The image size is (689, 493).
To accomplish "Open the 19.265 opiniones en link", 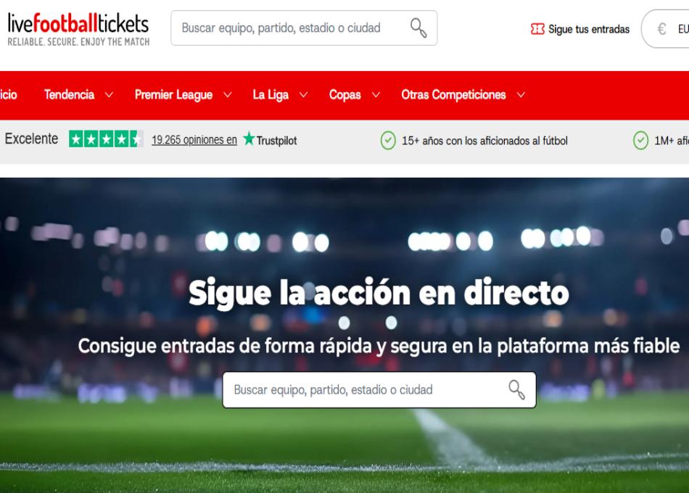I will (x=194, y=140).
